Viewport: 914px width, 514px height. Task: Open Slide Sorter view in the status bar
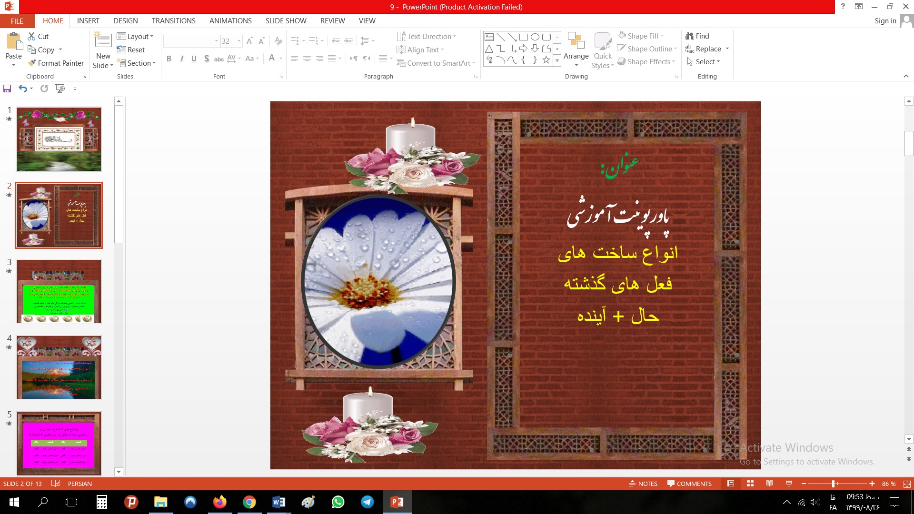click(x=750, y=484)
